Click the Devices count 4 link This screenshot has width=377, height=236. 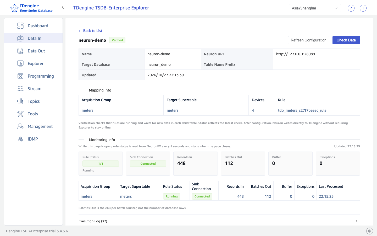point(253,110)
